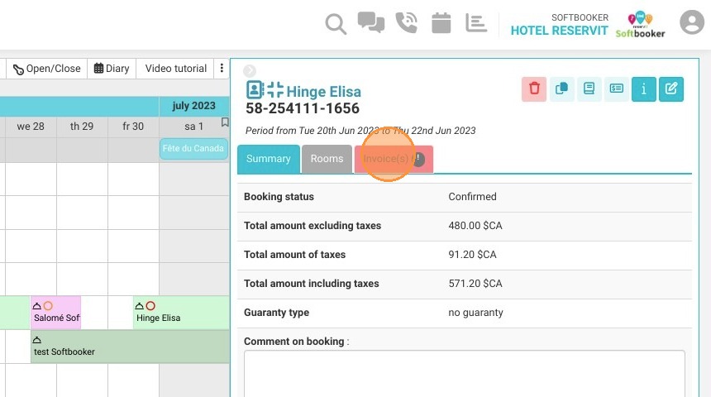Click the th 29 day header
This screenshot has width=711, height=397.
(82, 127)
